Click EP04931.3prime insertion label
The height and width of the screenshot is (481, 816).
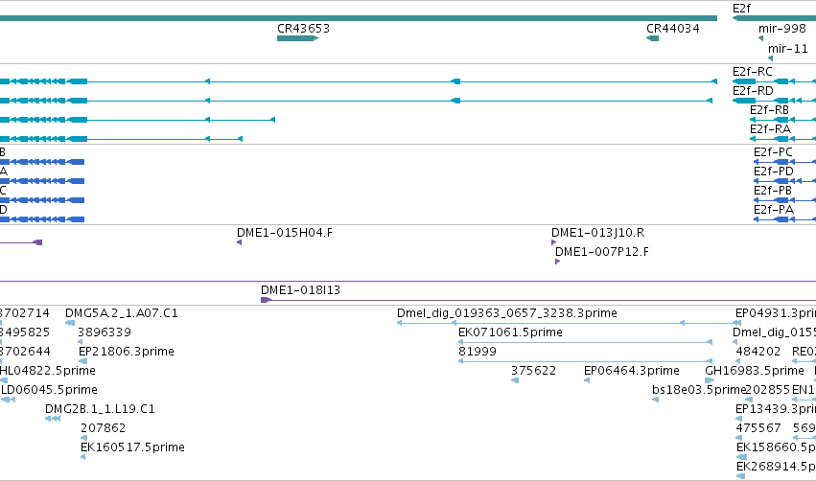click(x=776, y=313)
